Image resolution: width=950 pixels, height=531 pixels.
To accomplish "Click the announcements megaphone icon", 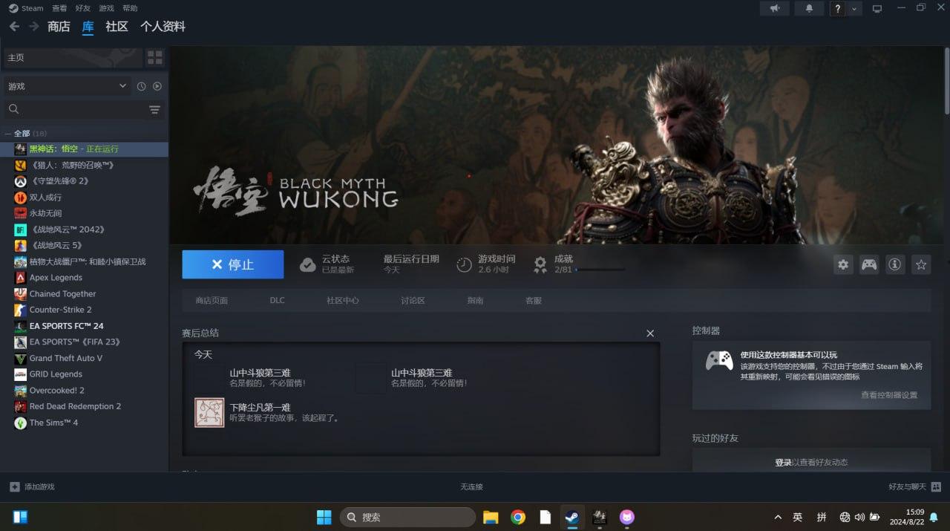I will pos(775,8).
